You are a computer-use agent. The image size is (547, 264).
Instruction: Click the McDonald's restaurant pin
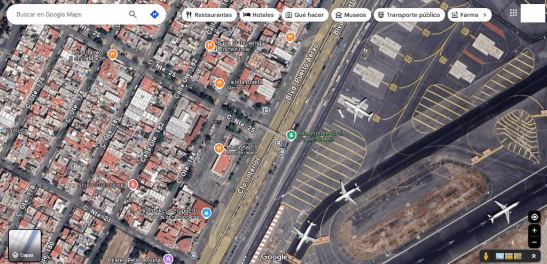click(218, 149)
